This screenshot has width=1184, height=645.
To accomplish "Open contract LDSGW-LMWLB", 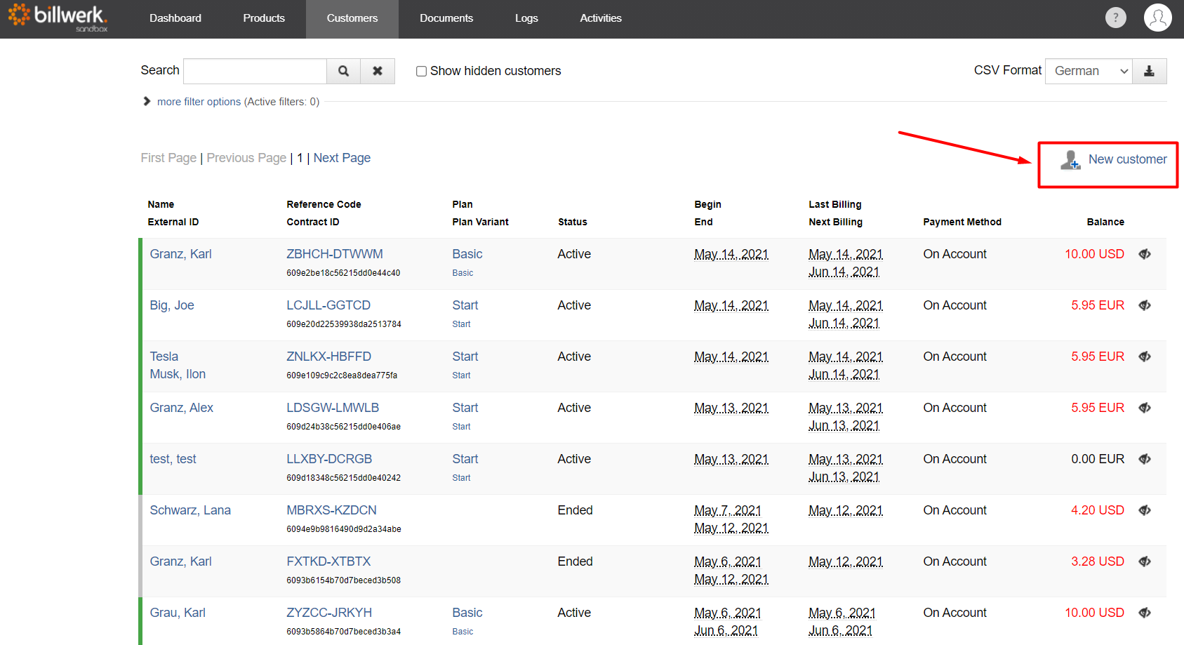I will tap(333, 408).
